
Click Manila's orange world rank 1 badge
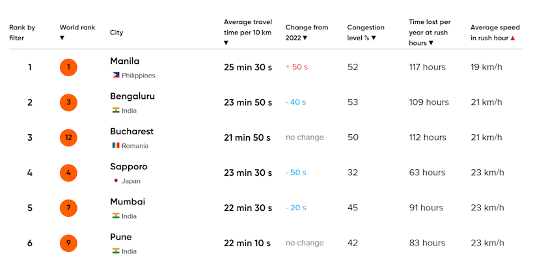(68, 67)
